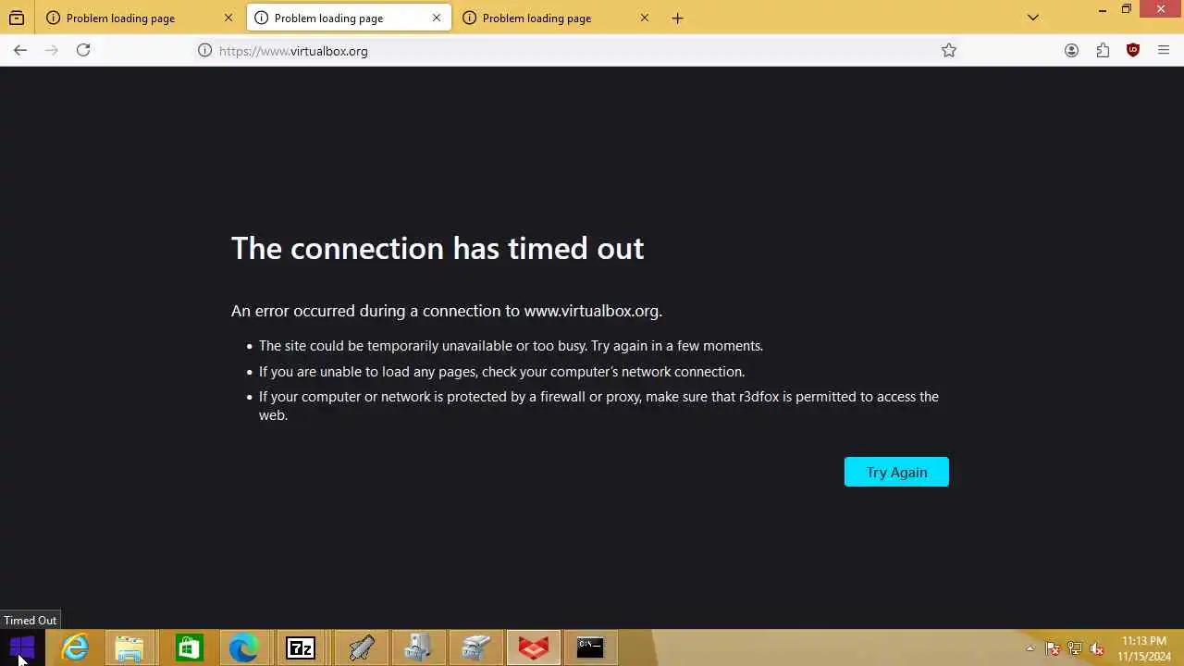The height and width of the screenshot is (666, 1184).
Task: Open the hamburger application menu
Action: (1164, 51)
